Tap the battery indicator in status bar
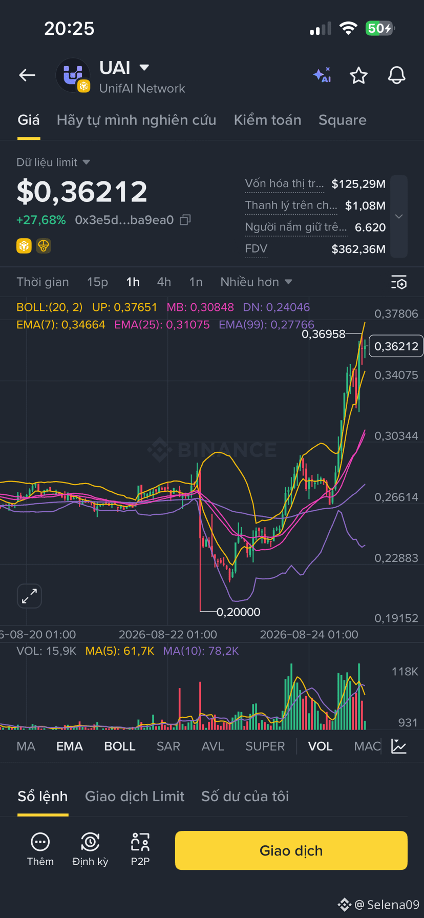The width and height of the screenshot is (424, 918). pyautogui.click(x=380, y=28)
